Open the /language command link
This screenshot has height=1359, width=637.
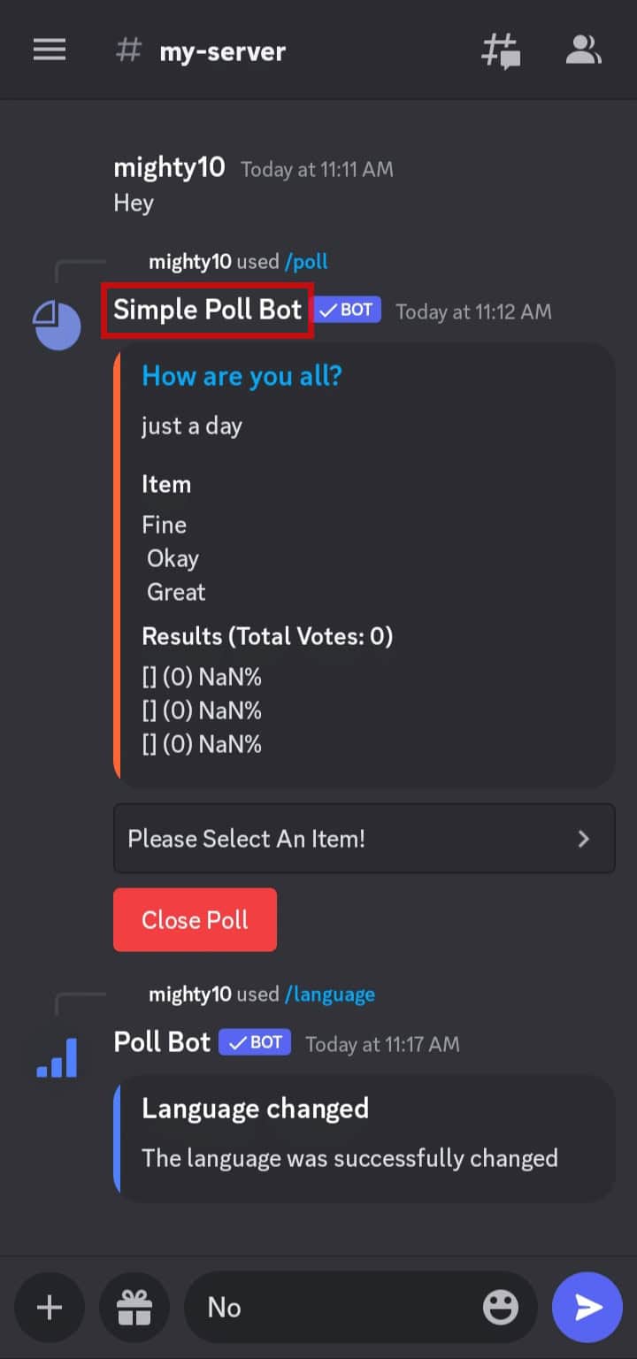pos(329,994)
